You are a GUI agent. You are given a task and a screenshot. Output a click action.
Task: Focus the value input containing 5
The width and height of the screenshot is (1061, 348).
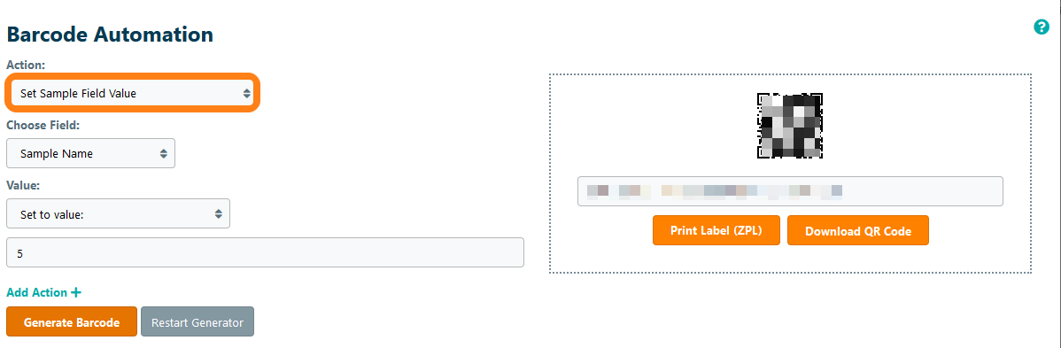[266, 251]
